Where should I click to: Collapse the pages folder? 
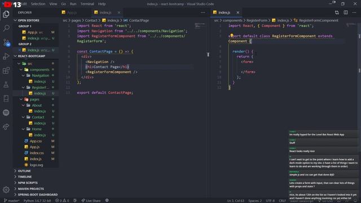(x=36, y=99)
